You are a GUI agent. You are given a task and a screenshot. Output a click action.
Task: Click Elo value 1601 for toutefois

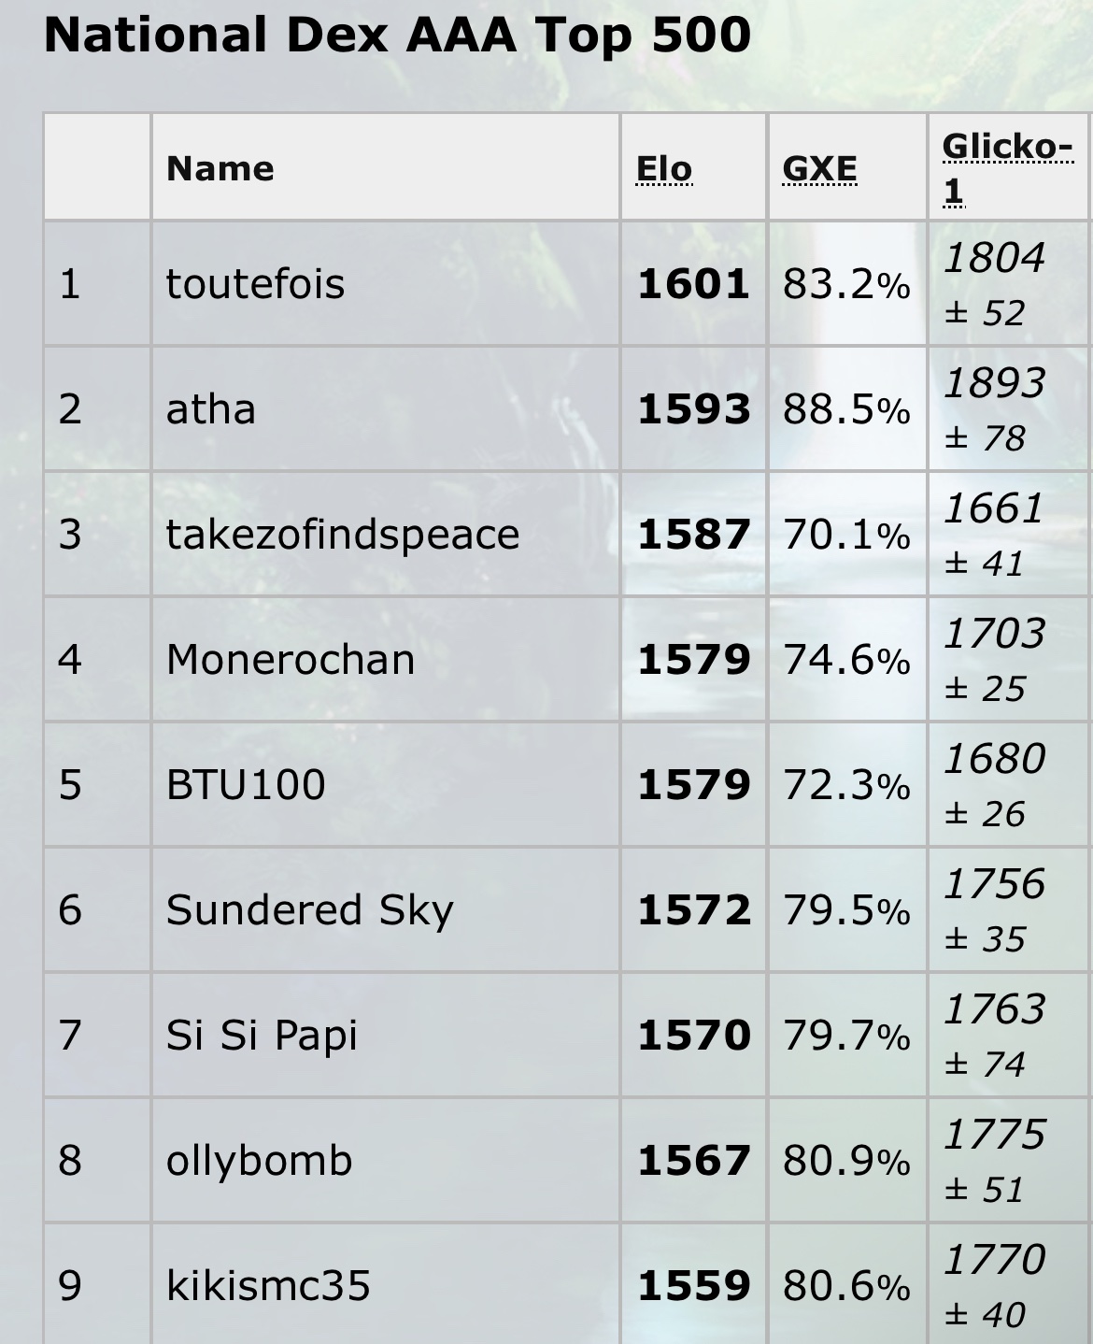point(693,284)
